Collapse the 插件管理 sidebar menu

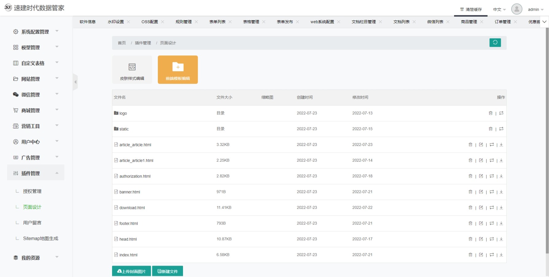[36, 173]
